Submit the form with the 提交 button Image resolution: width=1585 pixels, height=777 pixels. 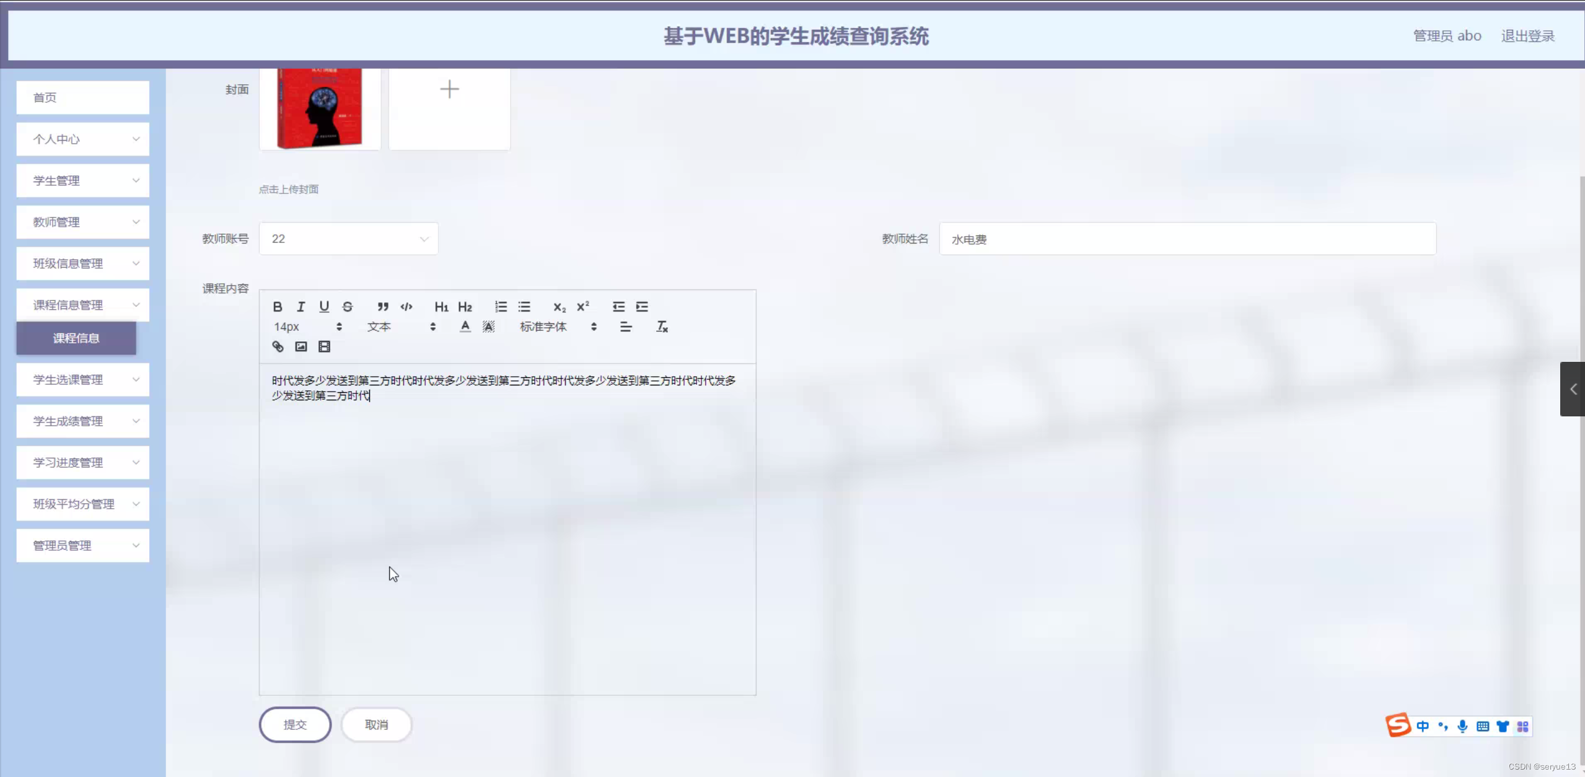coord(295,724)
